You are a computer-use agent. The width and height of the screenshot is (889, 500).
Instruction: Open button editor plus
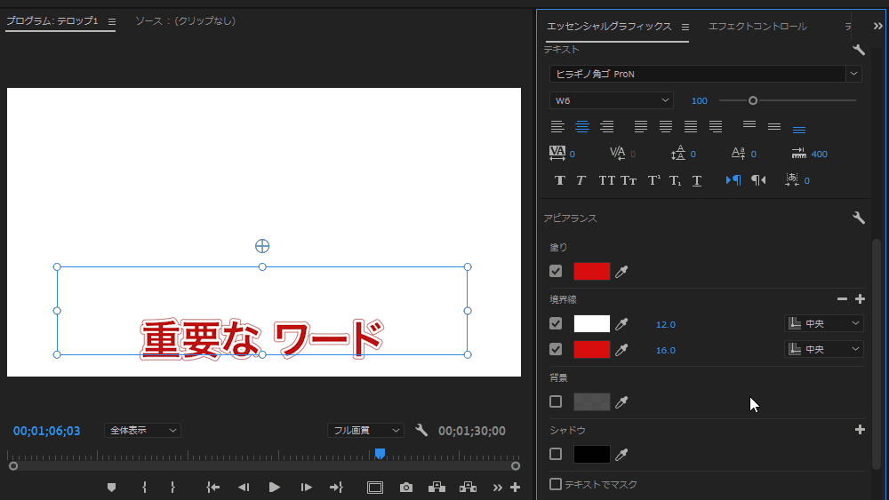pyautogui.click(x=515, y=488)
